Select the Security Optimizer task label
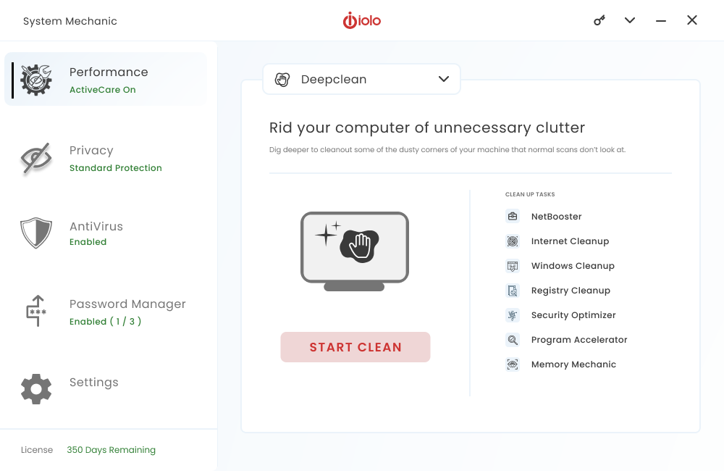This screenshot has width=724, height=471. [x=573, y=315]
